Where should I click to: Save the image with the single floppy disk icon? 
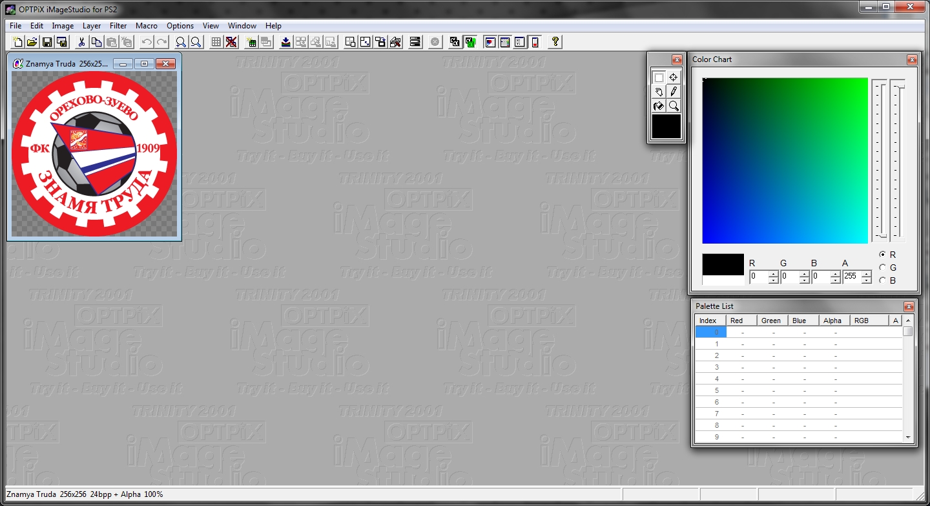click(47, 42)
